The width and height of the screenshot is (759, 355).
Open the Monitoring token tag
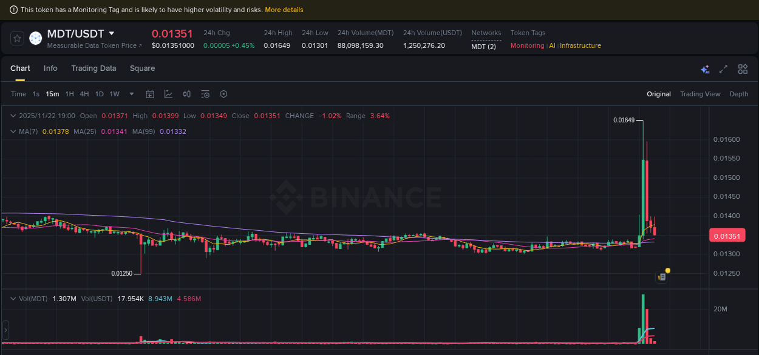tap(527, 45)
